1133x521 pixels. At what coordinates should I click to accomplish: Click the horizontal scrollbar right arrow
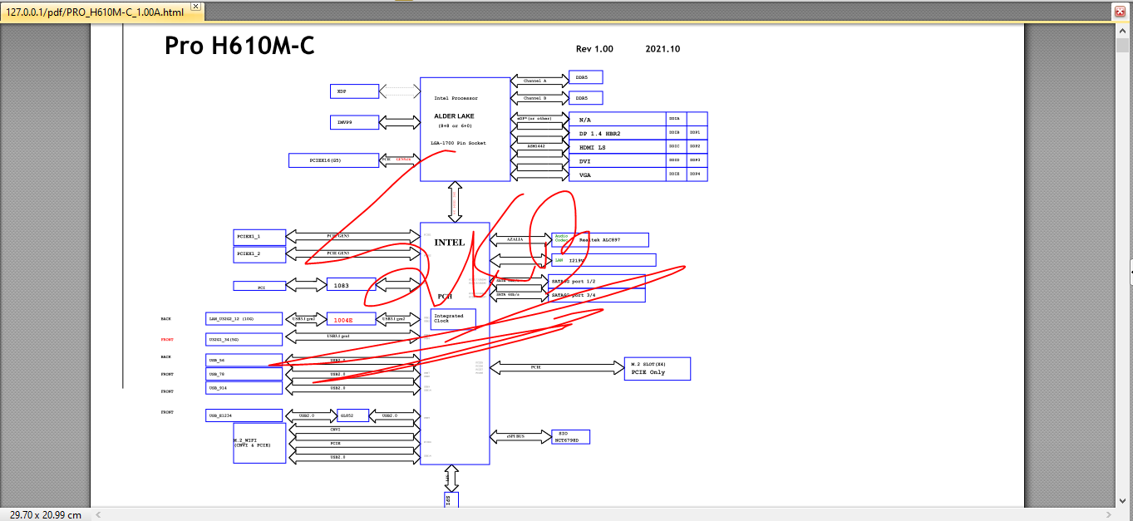pos(1109,514)
